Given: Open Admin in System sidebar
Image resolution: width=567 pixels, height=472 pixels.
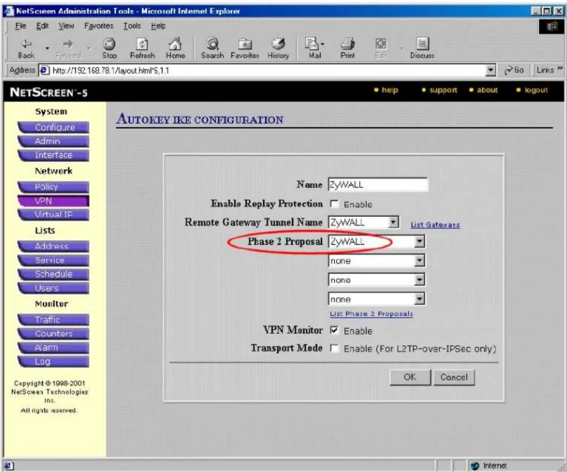Looking at the screenshot, I should point(53,141).
